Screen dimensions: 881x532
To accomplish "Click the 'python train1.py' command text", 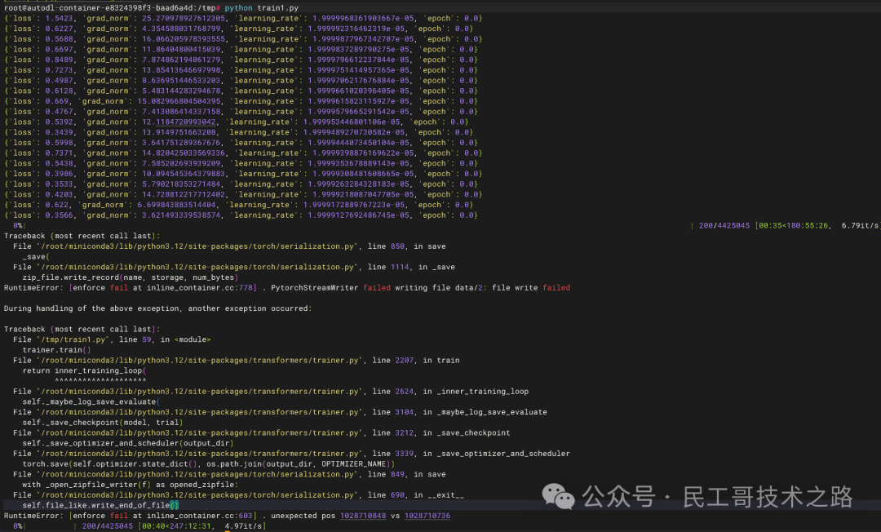I will [261, 8].
